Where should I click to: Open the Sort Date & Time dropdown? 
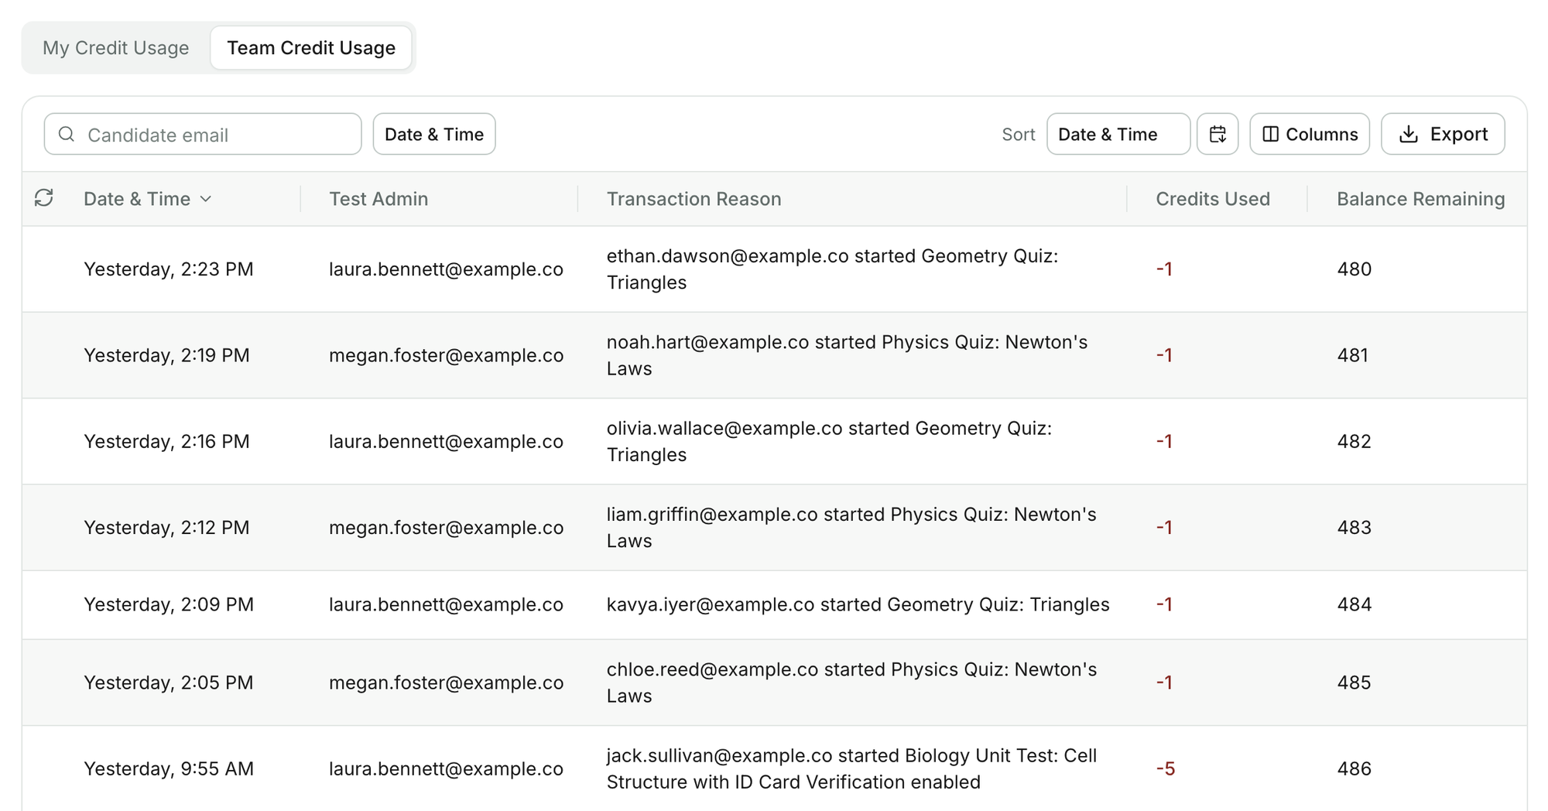coord(1118,134)
